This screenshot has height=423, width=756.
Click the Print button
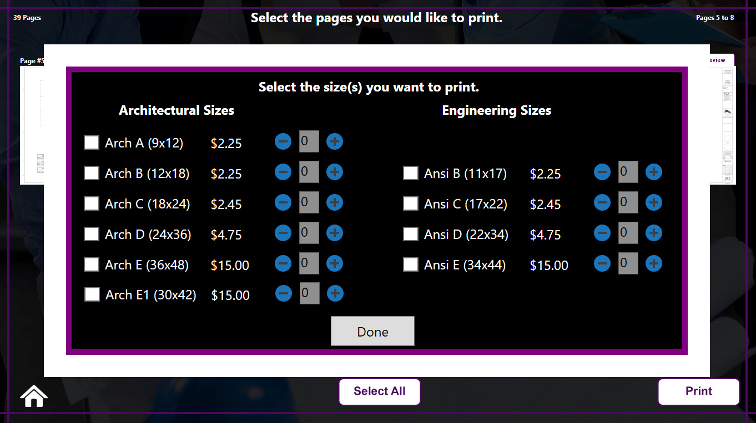tap(698, 391)
